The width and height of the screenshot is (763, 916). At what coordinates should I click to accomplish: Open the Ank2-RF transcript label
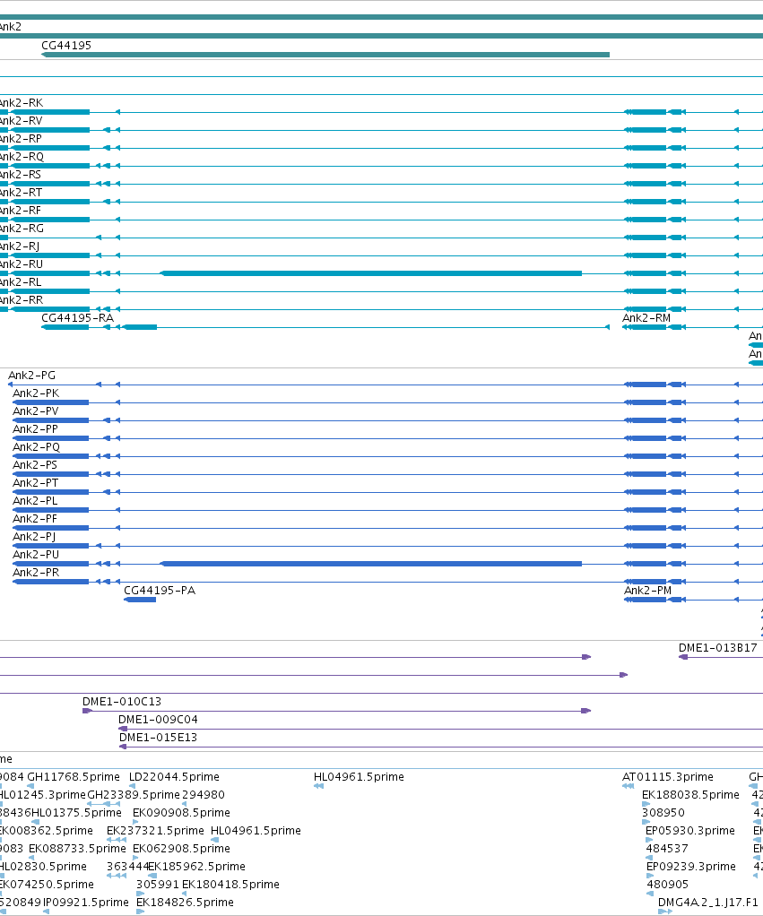[x=21, y=211]
